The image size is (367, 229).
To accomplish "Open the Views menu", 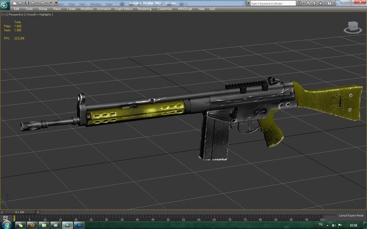I will pos(57,9).
